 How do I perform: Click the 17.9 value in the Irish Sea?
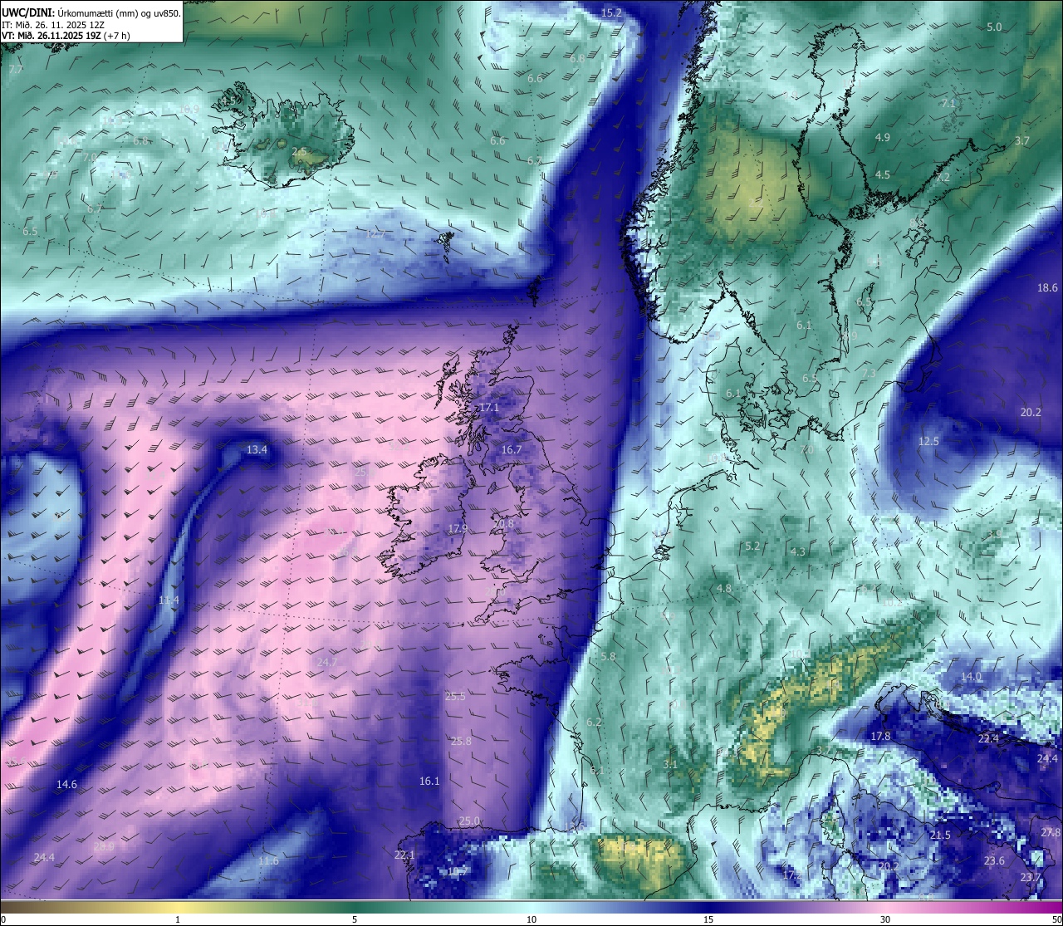pyautogui.click(x=458, y=529)
